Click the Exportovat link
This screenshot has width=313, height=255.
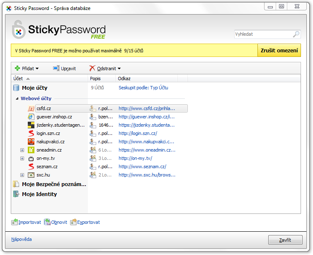pyautogui.click(x=88, y=222)
